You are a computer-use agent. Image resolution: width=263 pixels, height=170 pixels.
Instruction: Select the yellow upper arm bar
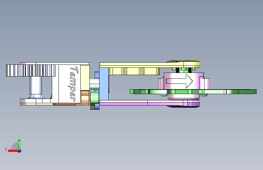(x=149, y=65)
